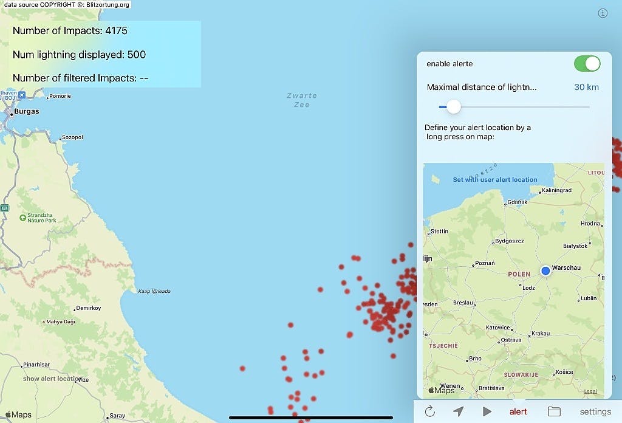This screenshot has height=423, width=622.
Task: Tap Strandzha Nature Park icon
Action: [22, 218]
